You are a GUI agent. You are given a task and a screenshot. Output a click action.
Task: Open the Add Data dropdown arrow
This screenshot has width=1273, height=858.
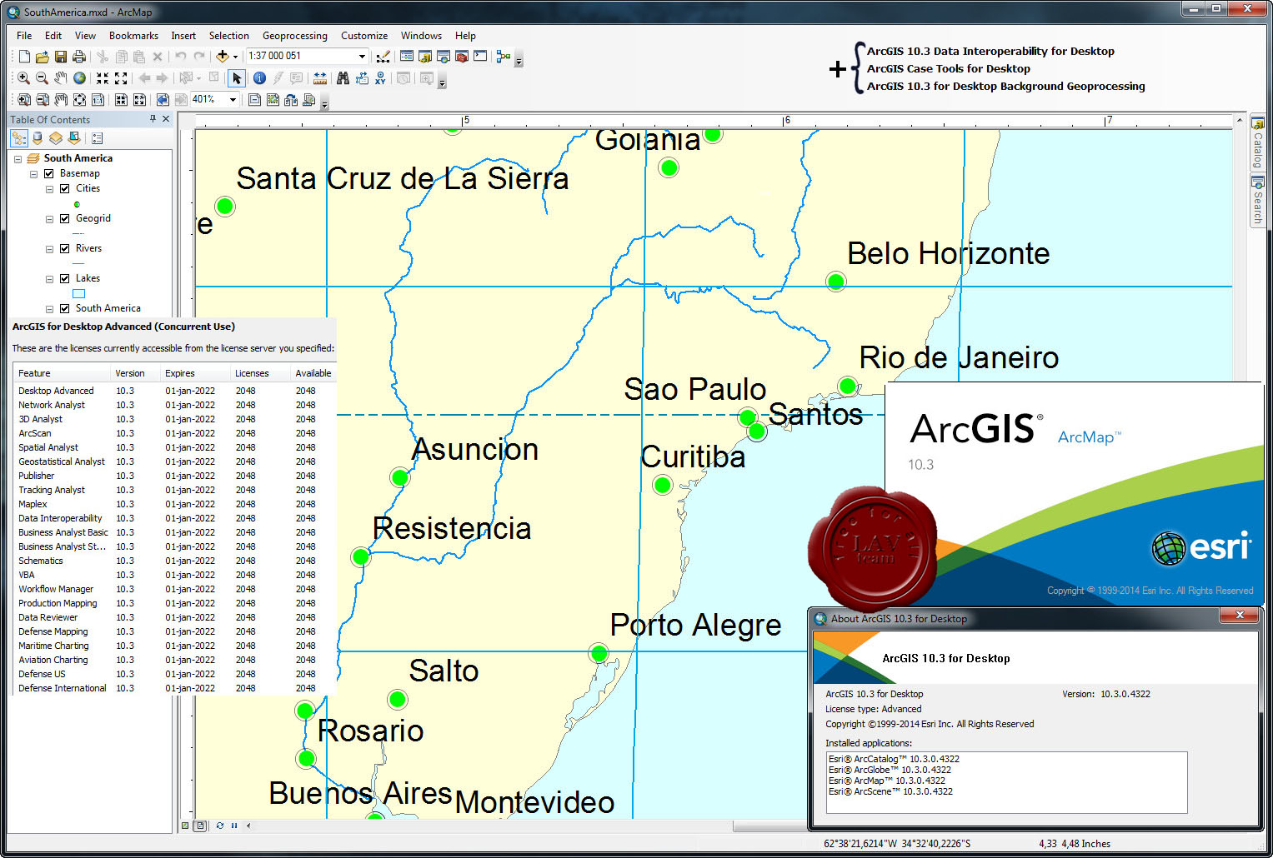point(236,57)
